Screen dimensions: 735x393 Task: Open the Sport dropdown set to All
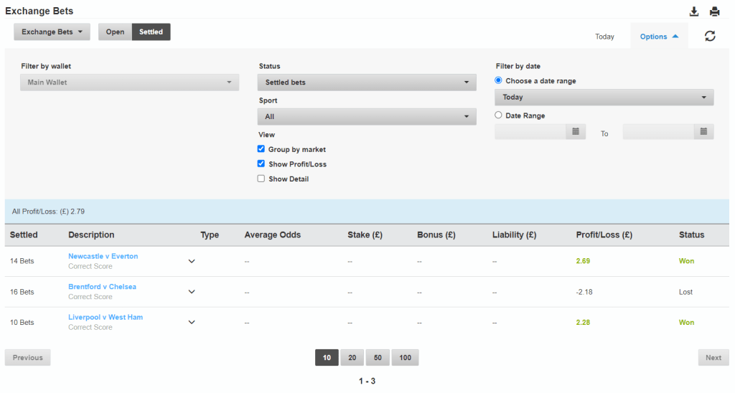click(x=367, y=116)
